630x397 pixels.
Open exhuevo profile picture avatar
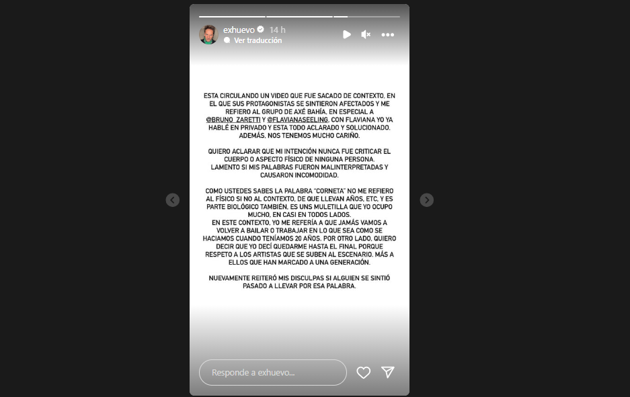[208, 34]
